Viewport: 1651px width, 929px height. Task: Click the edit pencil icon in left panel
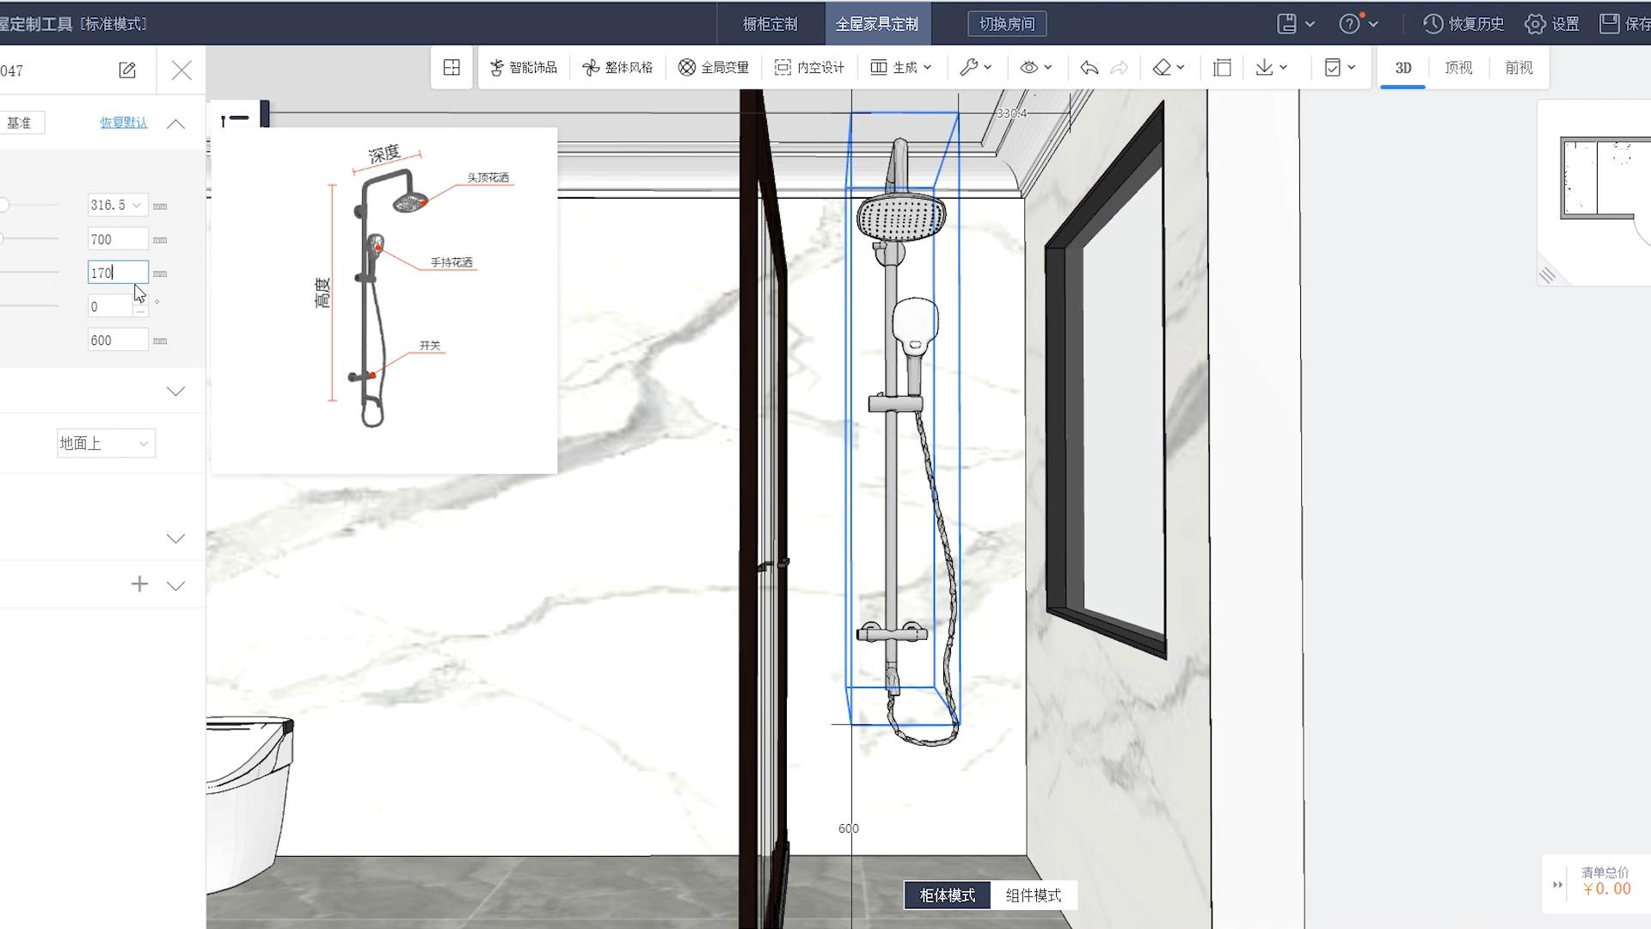(x=127, y=70)
